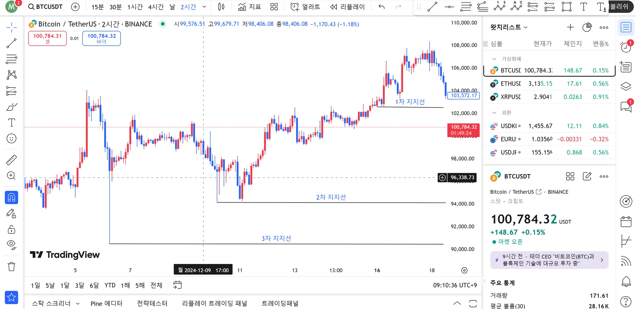Open the Pine 에디터 tab
This screenshot has width=636, height=309.
coord(107,303)
